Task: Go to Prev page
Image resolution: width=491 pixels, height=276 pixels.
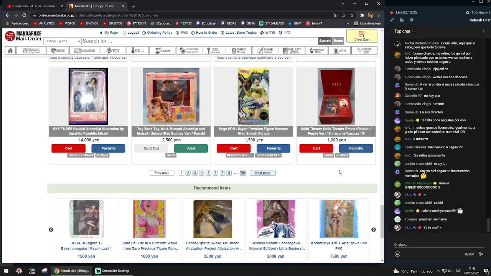Action: pyautogui.click(x=162, y=173)
